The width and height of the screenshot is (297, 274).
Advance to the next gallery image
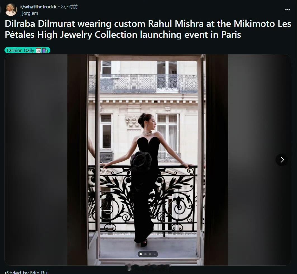point(282,160)
